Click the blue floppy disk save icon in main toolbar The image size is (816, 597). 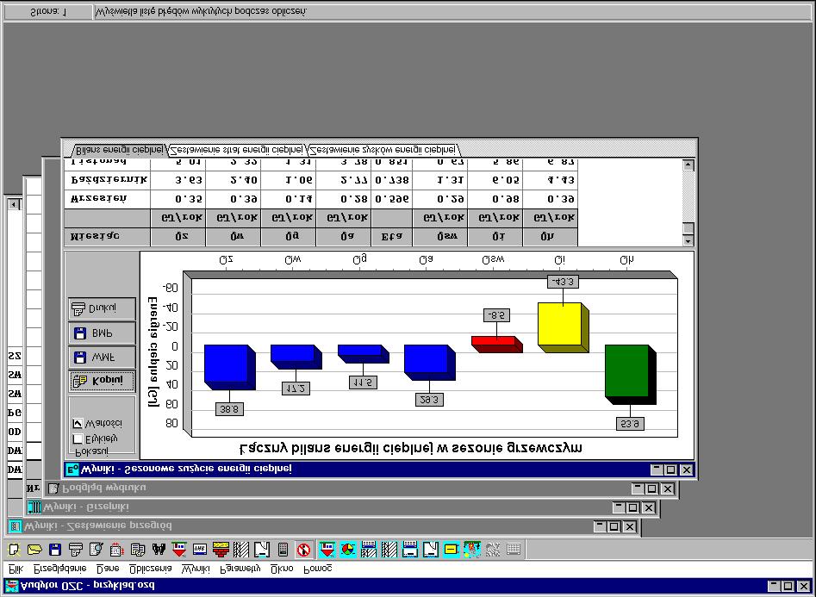[55, 549]
